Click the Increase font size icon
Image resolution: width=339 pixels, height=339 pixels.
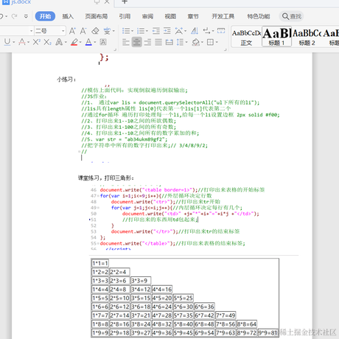tap(72, 31)
